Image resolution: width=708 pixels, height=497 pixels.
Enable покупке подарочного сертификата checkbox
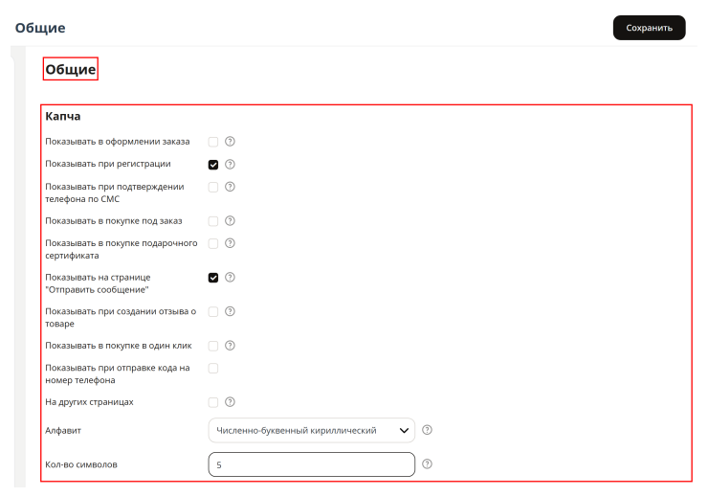(213, 243)
